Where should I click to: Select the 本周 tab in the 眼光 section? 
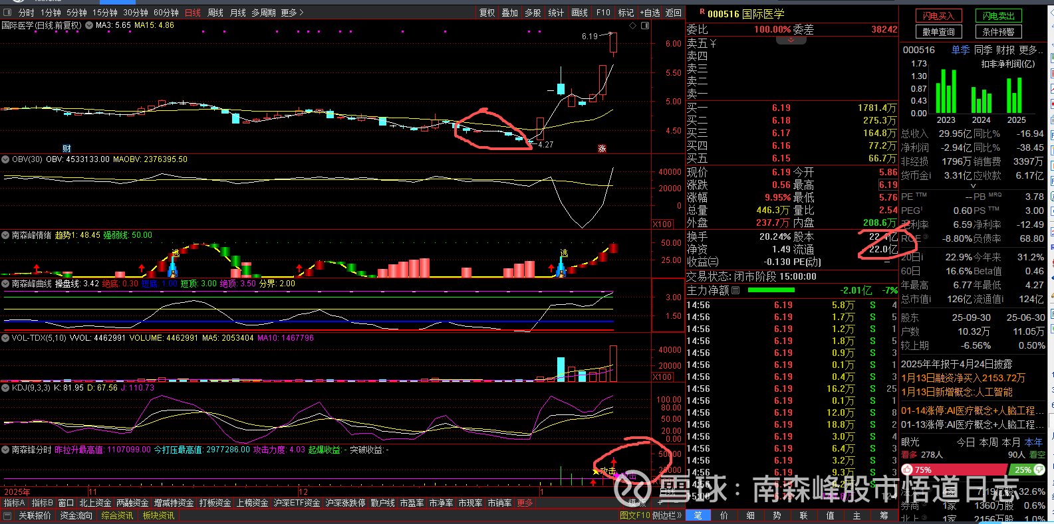point(989,442)
